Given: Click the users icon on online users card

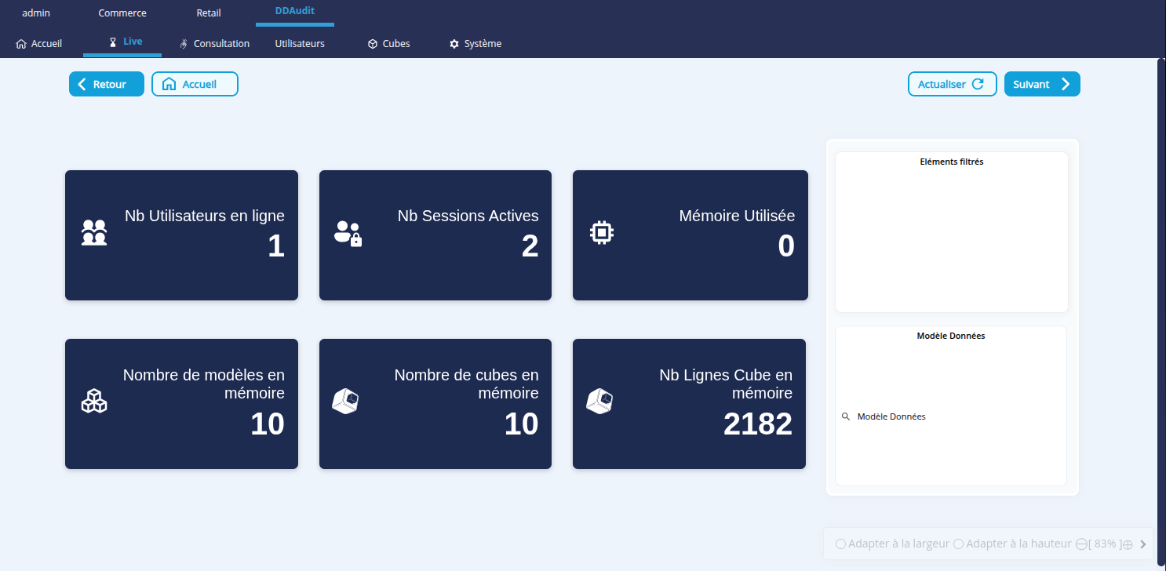Looking at the screenshot, I should (x=94, y=232).
